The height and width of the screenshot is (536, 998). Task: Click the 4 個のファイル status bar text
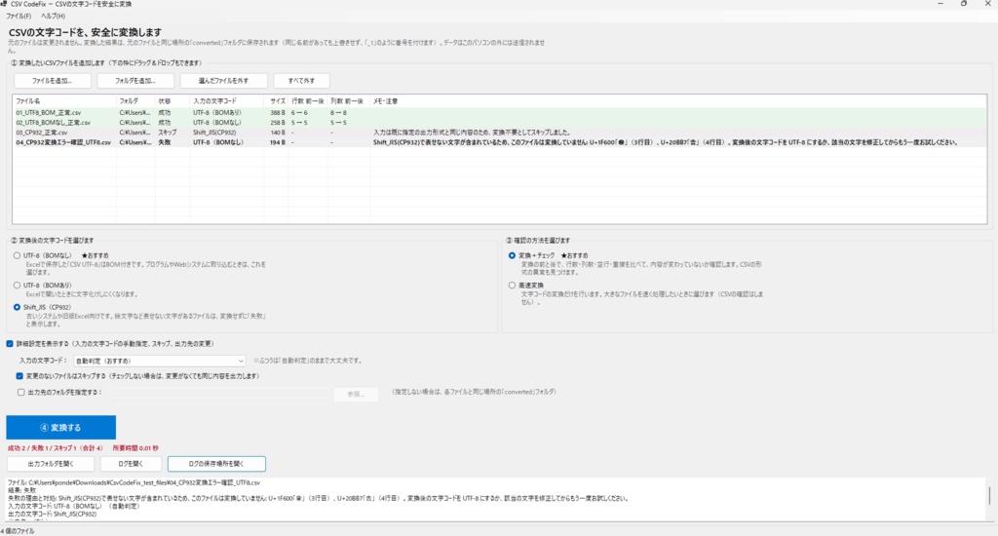pos(18,531)
